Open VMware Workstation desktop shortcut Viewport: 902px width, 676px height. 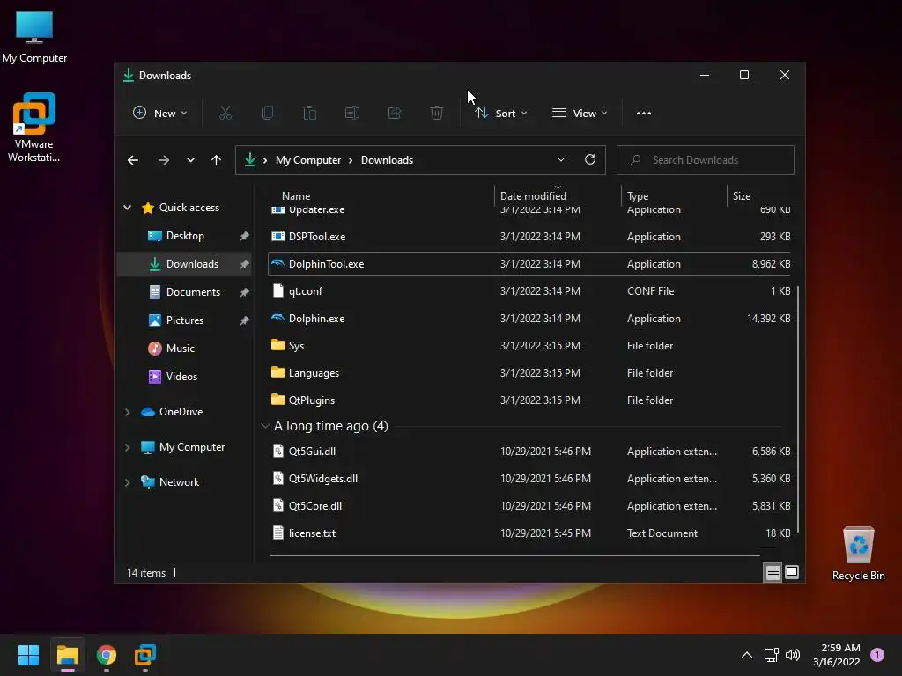(34, 127)
